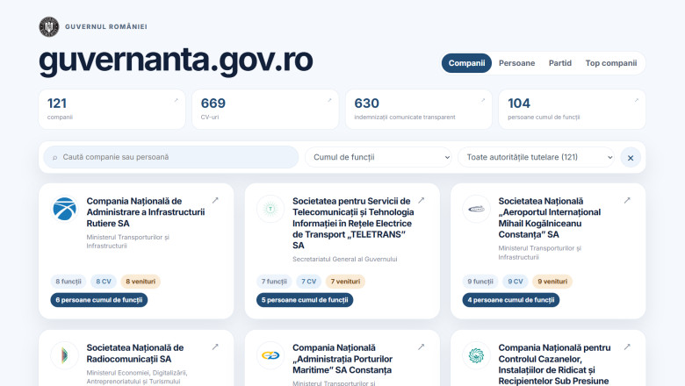Click the 8 CV badge
Image resolution: width=685 pixels, height=386 pixels.
coord(104,282)
